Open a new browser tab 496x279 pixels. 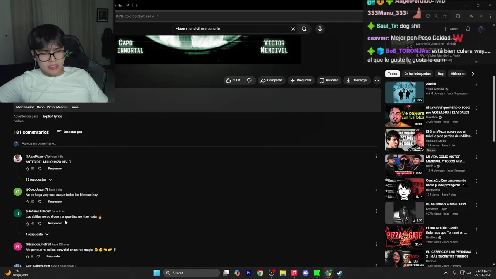137,5
